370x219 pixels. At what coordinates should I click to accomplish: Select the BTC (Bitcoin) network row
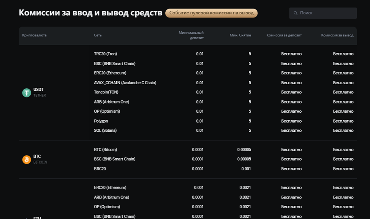click(x=106, y=150)
